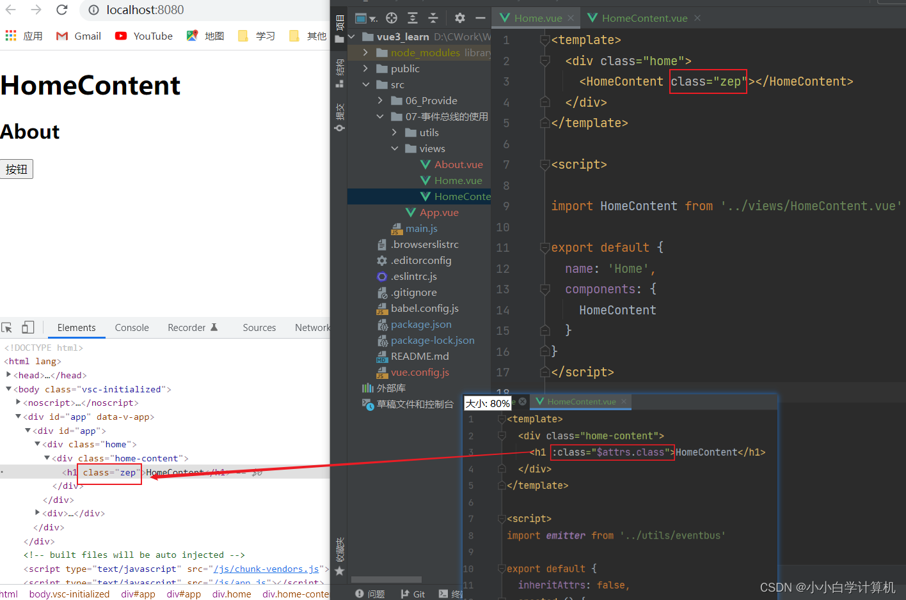
Task: Open the Gmail bookmark
Action: (x=79, y=36)
